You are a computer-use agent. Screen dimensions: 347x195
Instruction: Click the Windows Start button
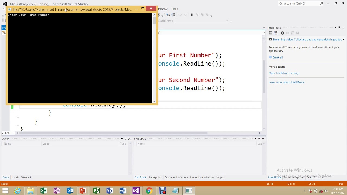pos(5,191)
